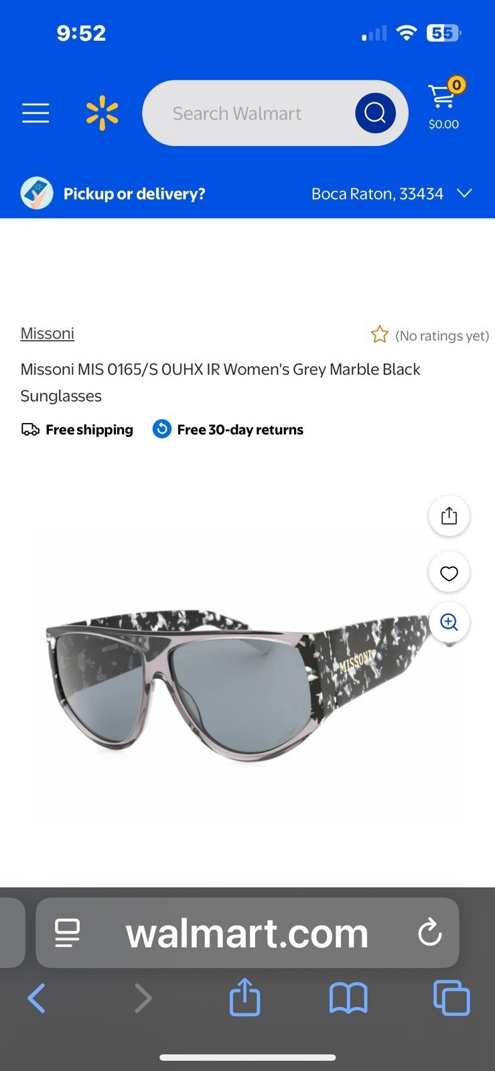Viewport: 495px width, 1071px height.
Task: Expand the Boca Raton, 33434 location chevron
Action: pos(464,193)
